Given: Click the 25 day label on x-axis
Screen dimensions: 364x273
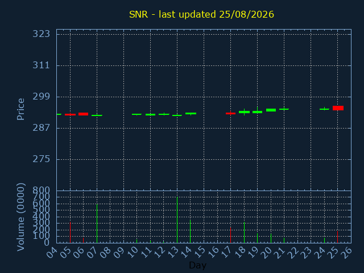Looking at the screenshot, I should point(333,253).
